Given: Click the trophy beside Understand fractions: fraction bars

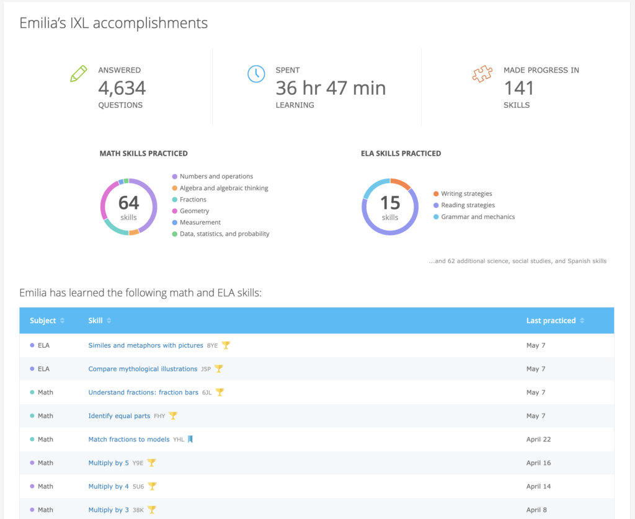Looking at the screenshot, I should pos(221,392).
